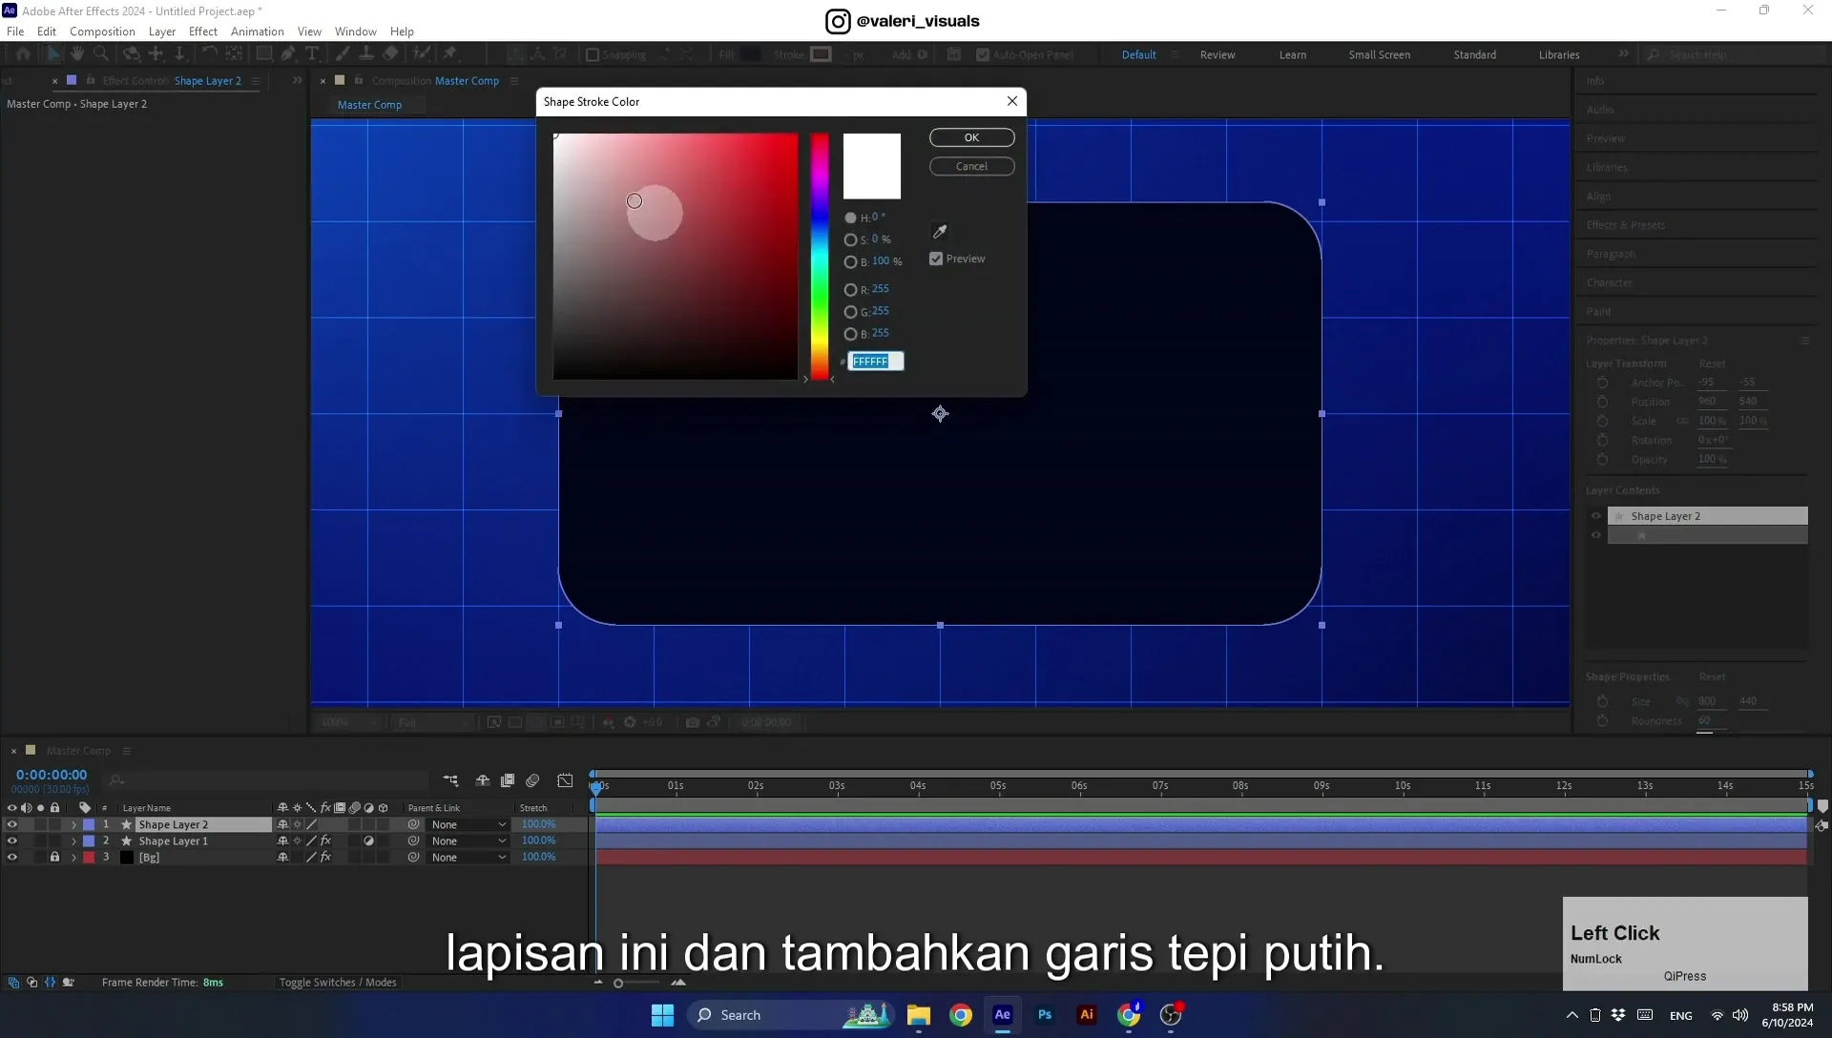Image resolution: width=1832 pixels, height=1038 pixels.
Task: Enable motion blur switch for the timeline
Action: pyautogui.click(x=532, y=780)
